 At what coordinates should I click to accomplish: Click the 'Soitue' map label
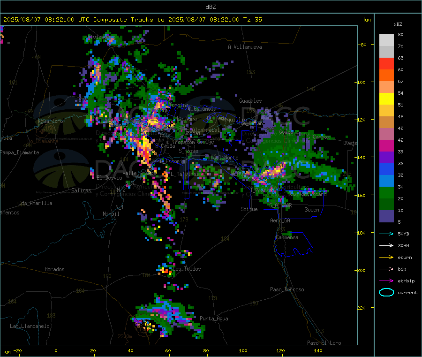coord(249,209)
